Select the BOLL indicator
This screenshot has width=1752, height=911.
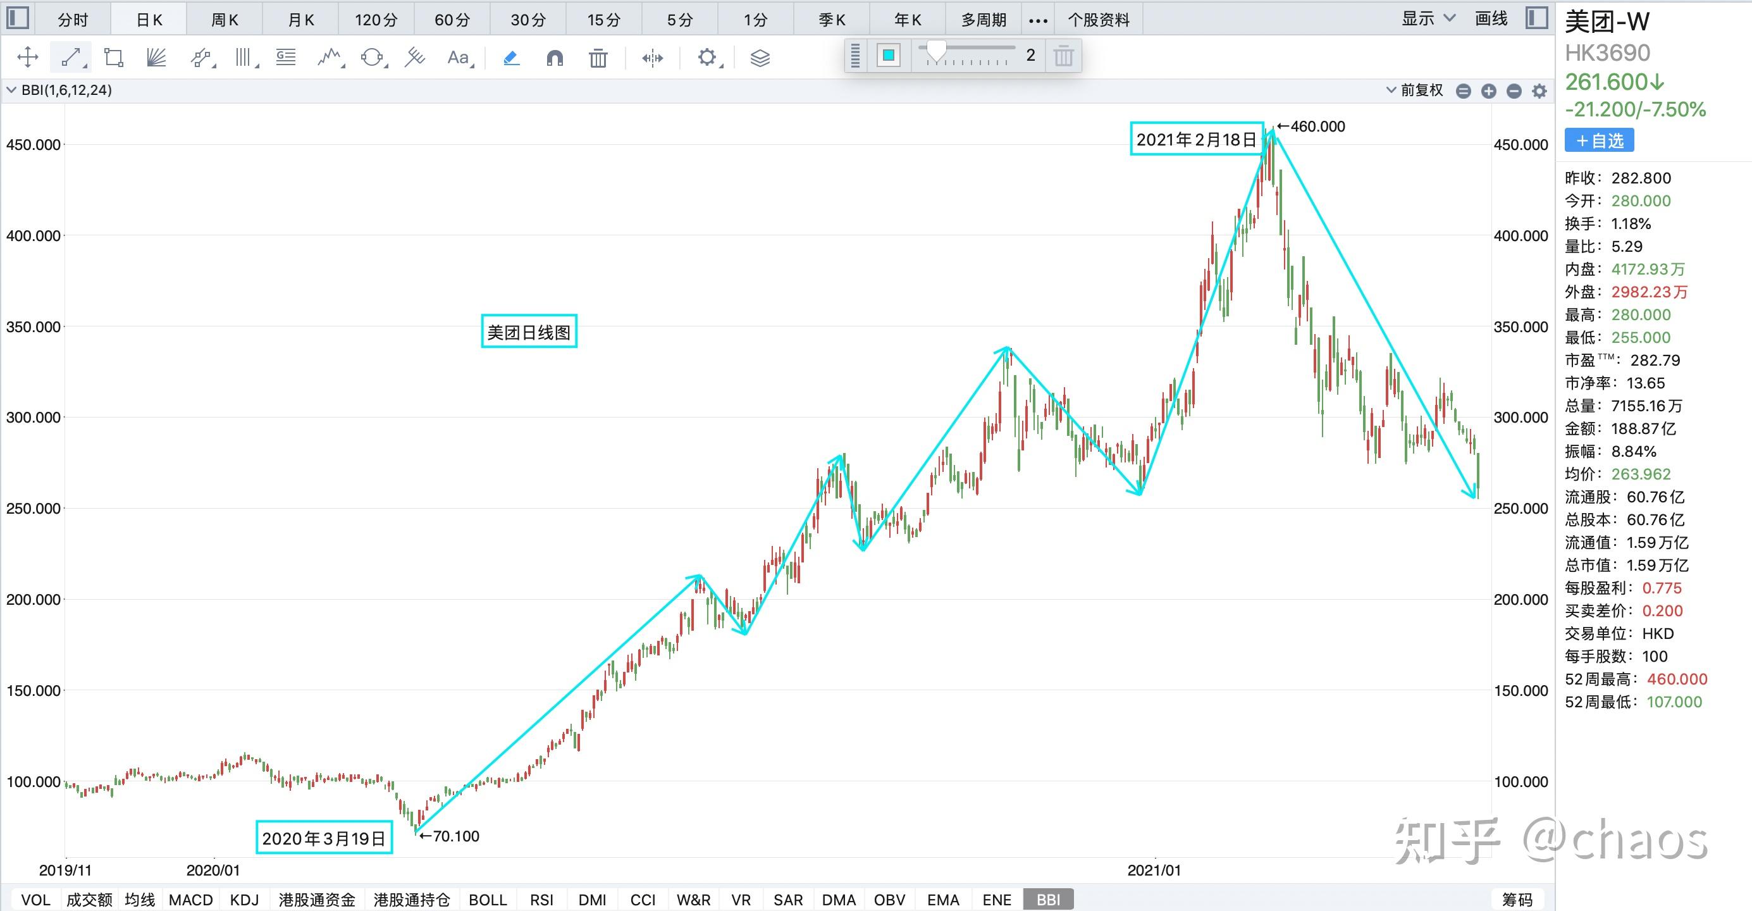[x=488, y=900]
